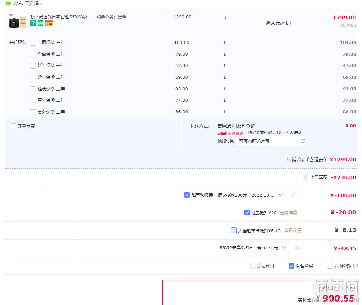Tick the 朋友代付 checkbox

click(x=253, y=266)
